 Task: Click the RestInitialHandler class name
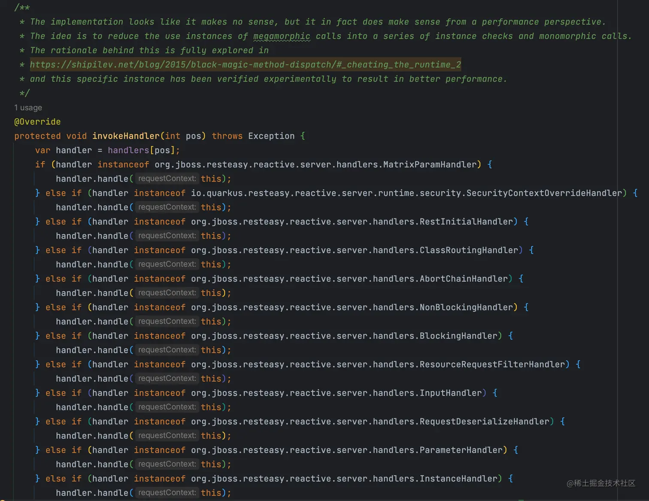[466, 222]
